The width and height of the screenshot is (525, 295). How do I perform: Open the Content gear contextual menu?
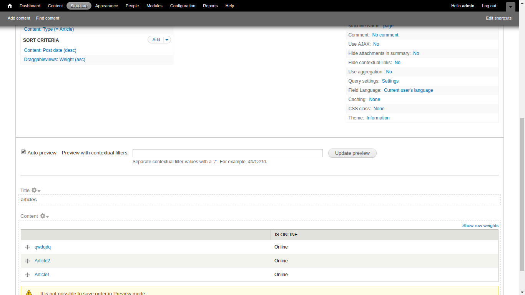[44, 216]
